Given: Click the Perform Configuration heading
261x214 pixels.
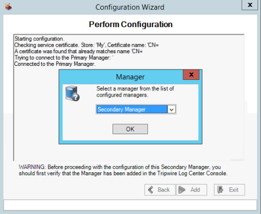Looking at the screenshot, I should click(x=130, y=24).
